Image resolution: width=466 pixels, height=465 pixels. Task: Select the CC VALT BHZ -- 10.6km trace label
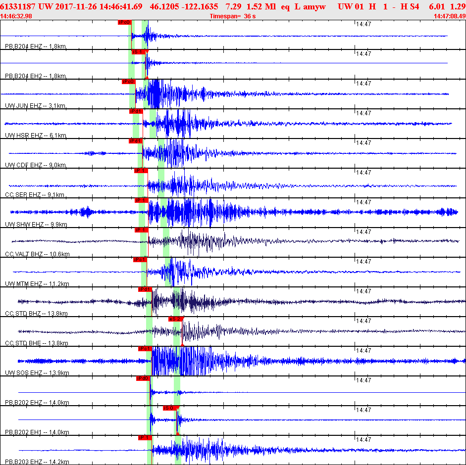coord(38,254)
